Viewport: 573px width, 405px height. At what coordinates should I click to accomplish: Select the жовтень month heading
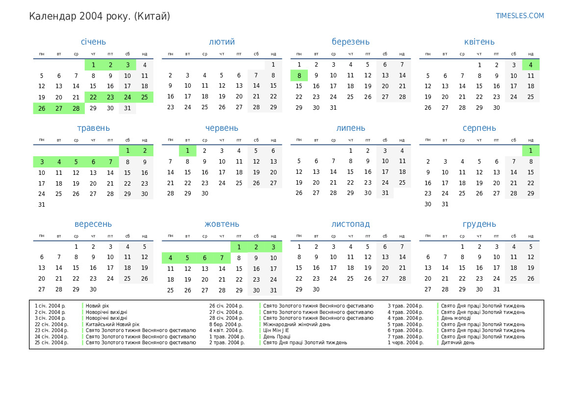tap(222, 224)
